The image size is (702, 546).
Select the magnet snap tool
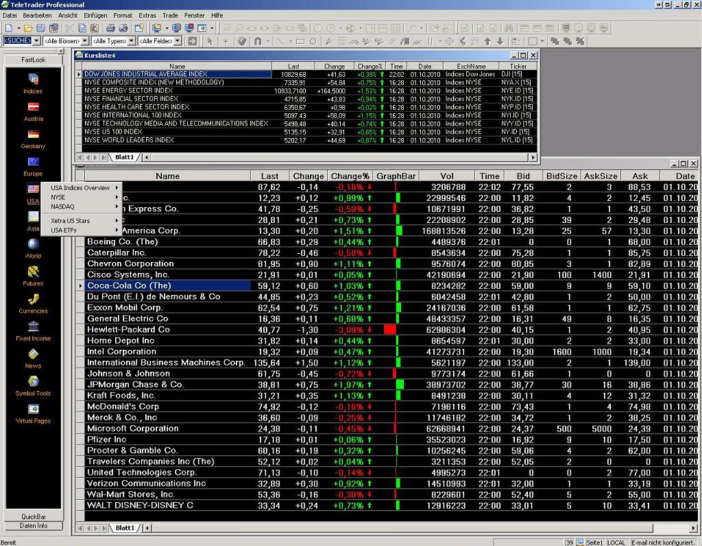coord(258,41)
